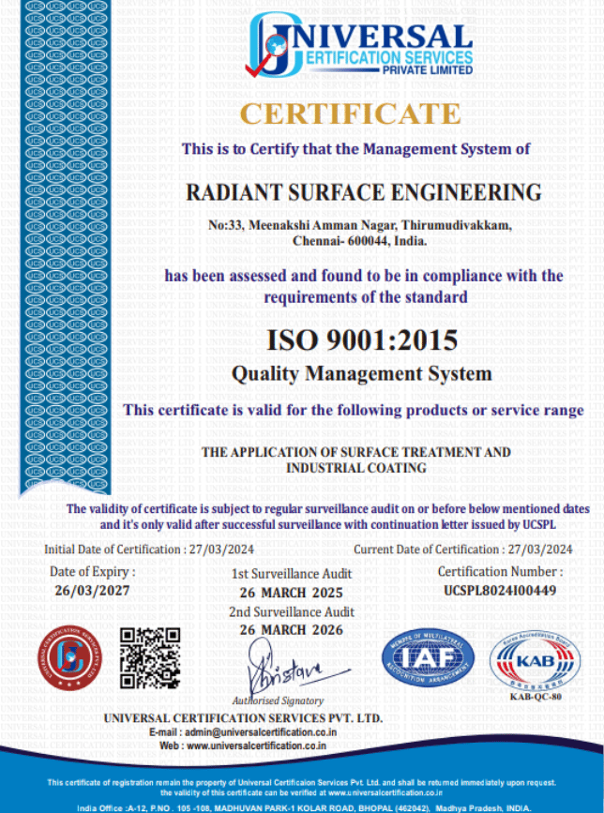Click the gold CERTIFICATE heading
This screenshot has width=604, height=813.
[x=351, y=114]
